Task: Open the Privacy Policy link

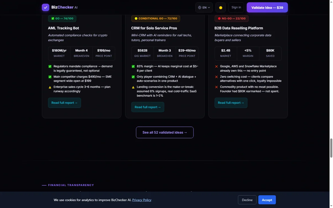Action: [x=142, y=200]
